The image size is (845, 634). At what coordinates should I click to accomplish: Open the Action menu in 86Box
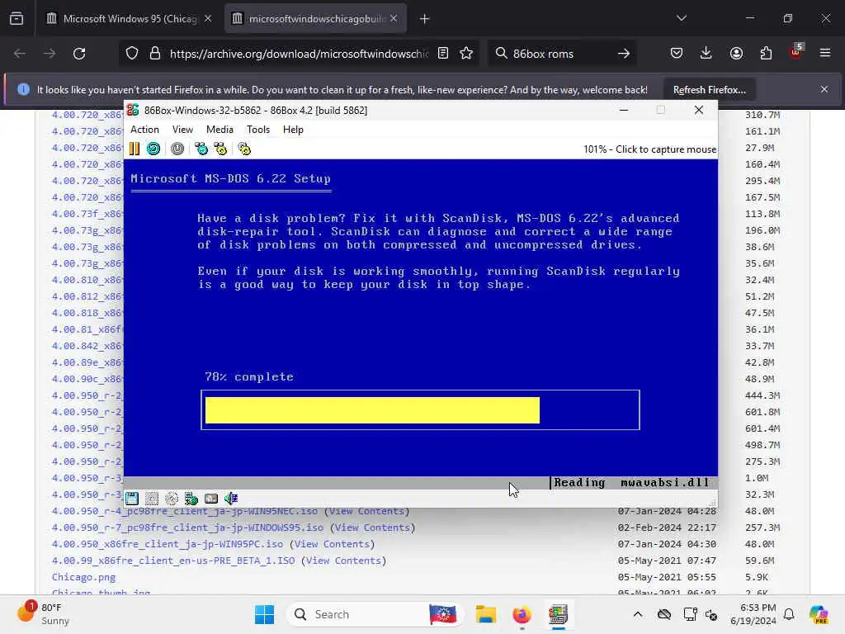tap(144, 130)
